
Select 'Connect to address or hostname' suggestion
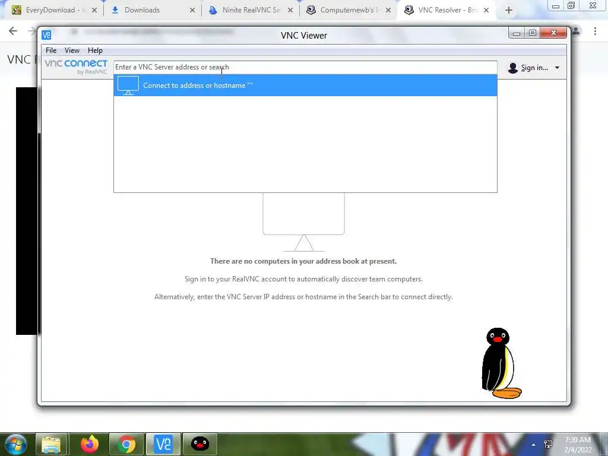[x=305, y=85]
